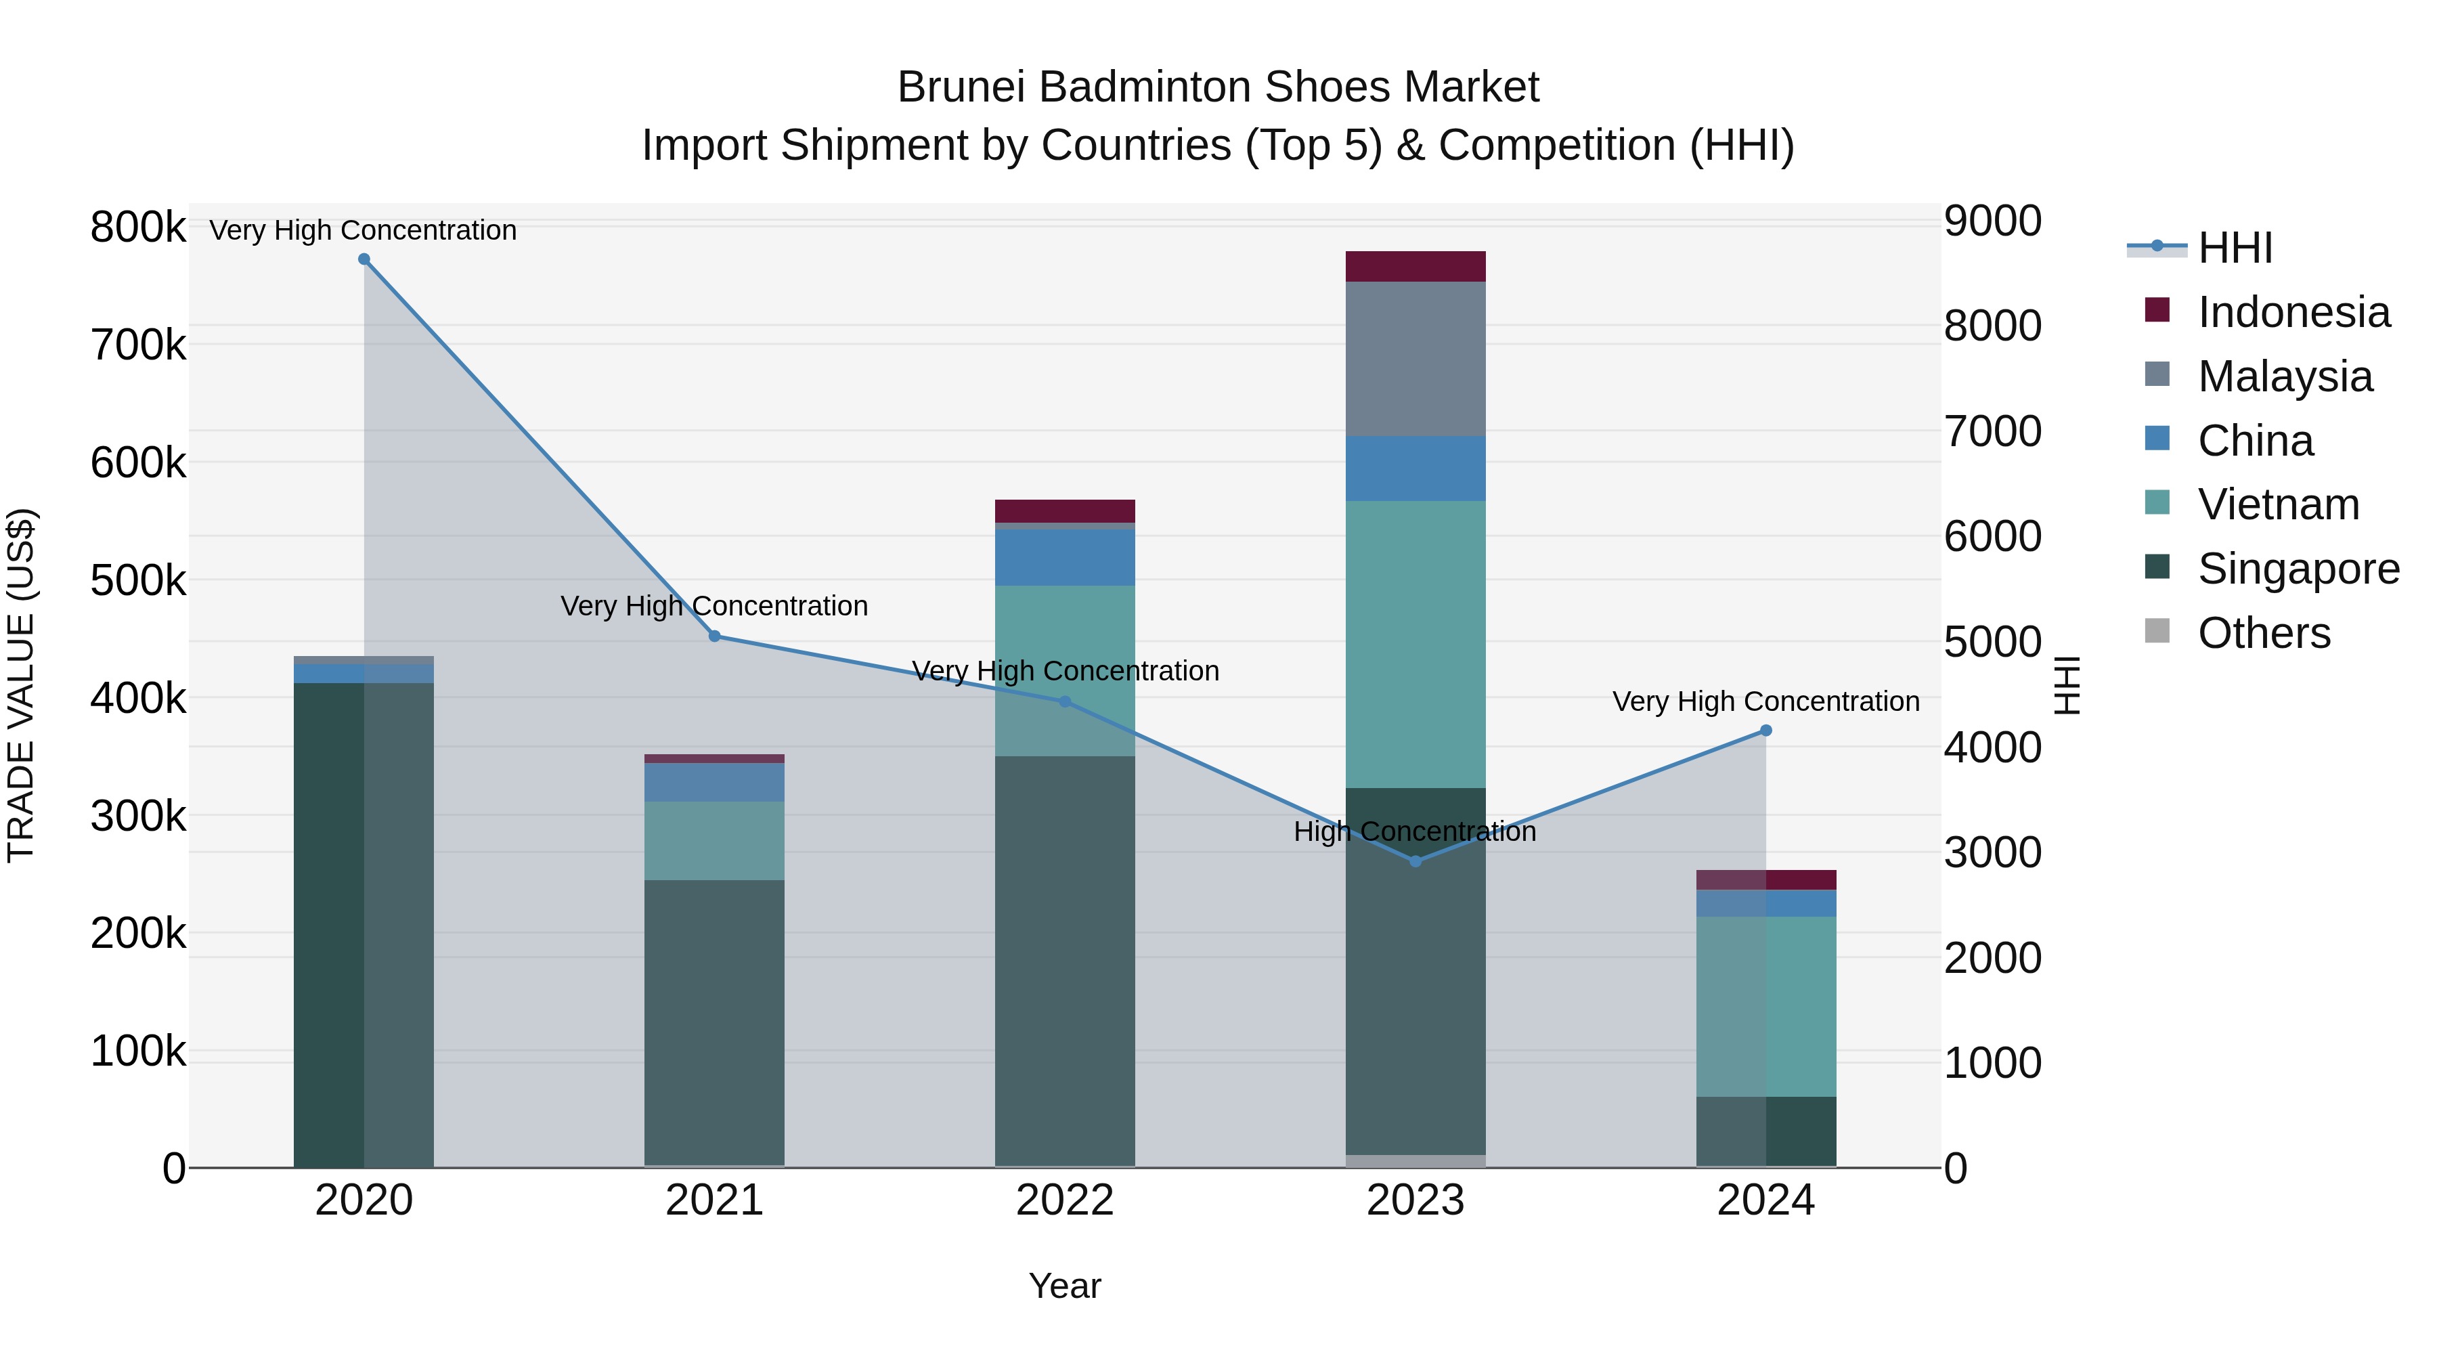The width and height of the screenshot is (2437, 1371).
Task: Click the HHI data point for 2022
Action: [x=1066, y=702]
